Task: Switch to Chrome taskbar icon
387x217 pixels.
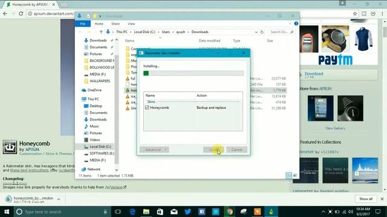Action: pos(230,212)
